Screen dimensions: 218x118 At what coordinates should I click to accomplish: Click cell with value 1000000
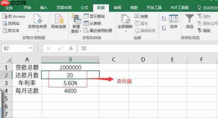pos(70,67)
